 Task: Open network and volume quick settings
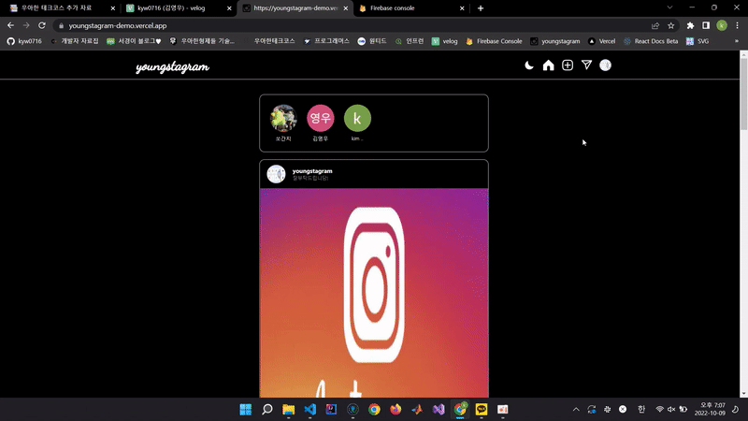tap(671, 410)
